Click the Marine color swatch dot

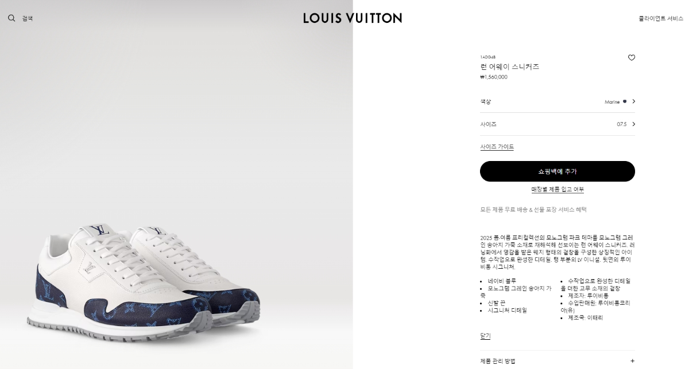625,101
